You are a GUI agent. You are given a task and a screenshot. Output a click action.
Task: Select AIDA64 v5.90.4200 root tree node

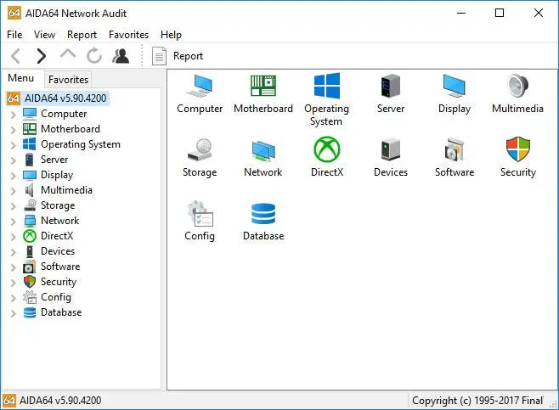[65, 98]
